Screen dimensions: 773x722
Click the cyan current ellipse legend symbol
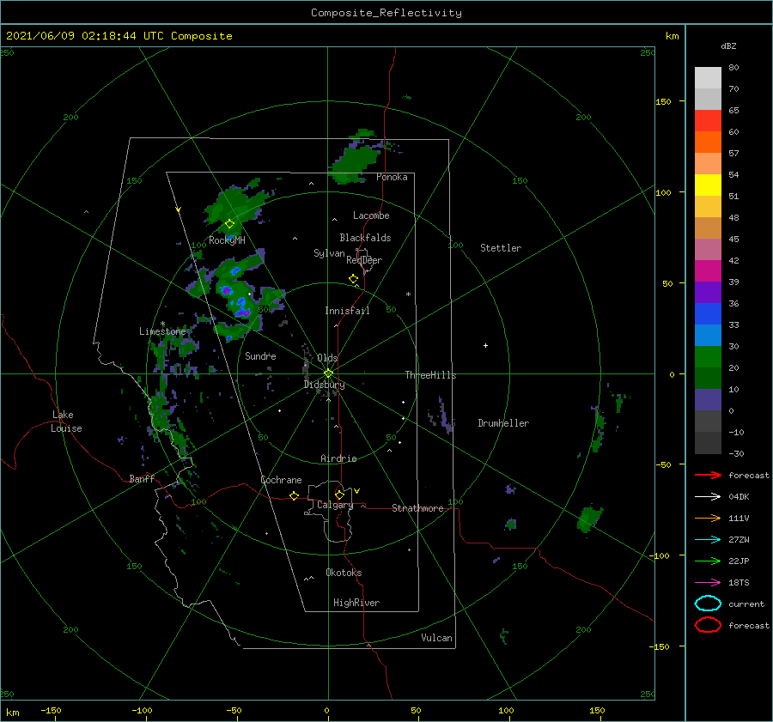708,604
